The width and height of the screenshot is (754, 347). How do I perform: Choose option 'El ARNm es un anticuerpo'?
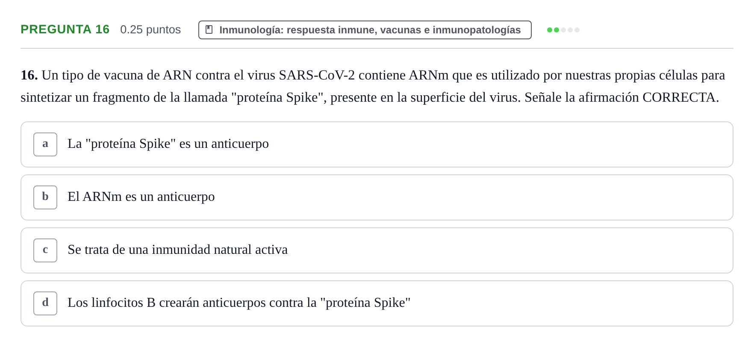coord(377,197)
